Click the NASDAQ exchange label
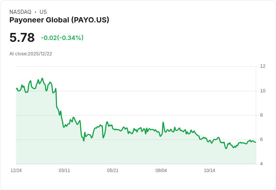The height and width of the screenshot is (190, 276). point(20,12)
